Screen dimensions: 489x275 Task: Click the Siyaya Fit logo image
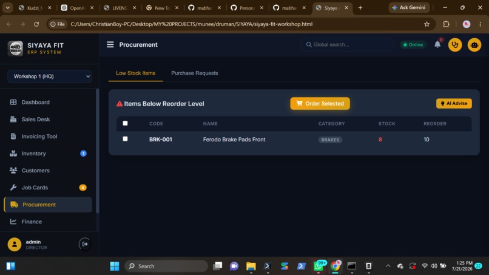pyautogui.click(x=15, y=49)
